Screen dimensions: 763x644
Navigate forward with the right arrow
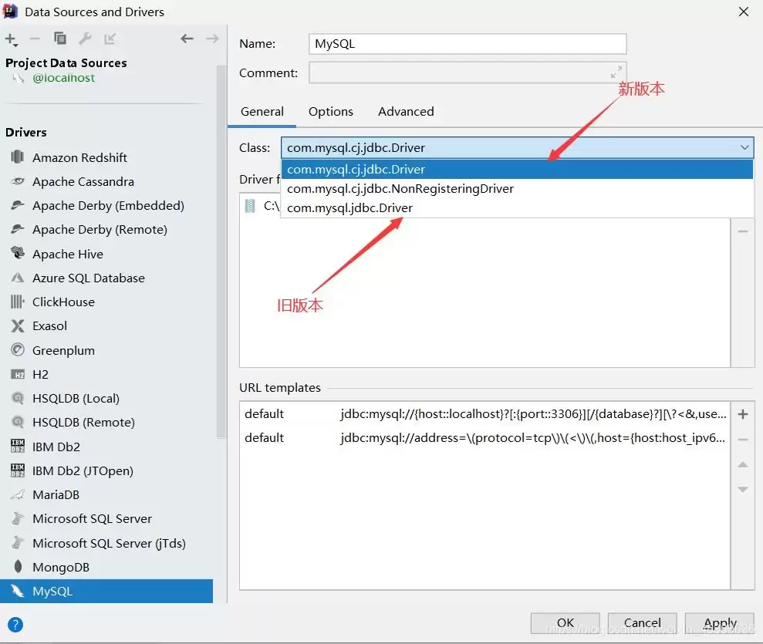pos(213,39)
